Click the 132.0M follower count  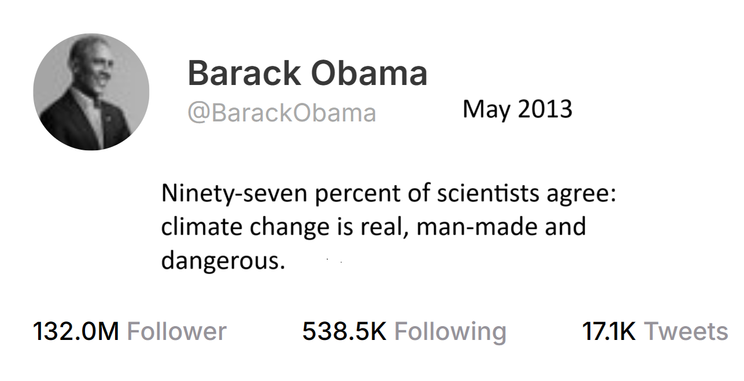76,332
